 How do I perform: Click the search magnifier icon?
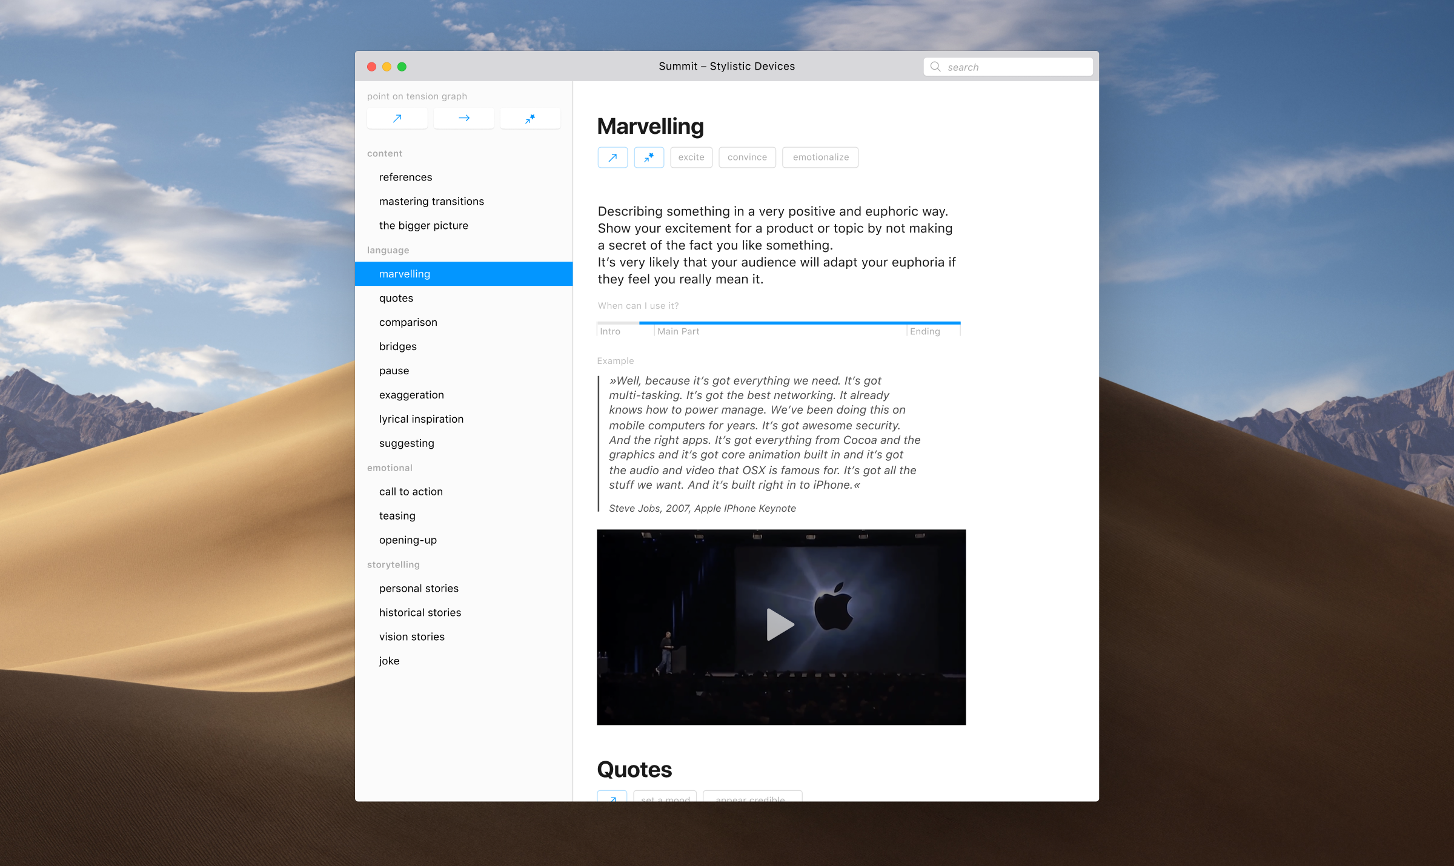tap(935, 67)
